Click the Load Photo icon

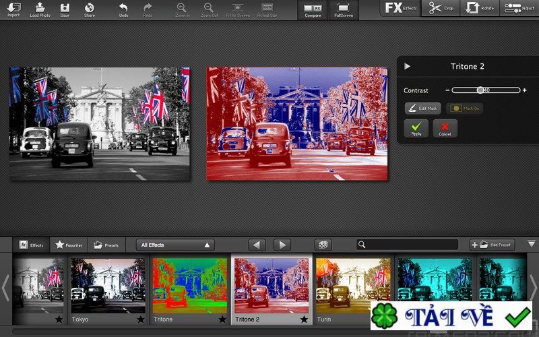[x=40, y=9]
